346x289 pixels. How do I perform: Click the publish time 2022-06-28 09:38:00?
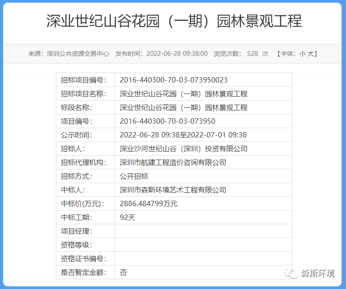click(x=177, y=54)
